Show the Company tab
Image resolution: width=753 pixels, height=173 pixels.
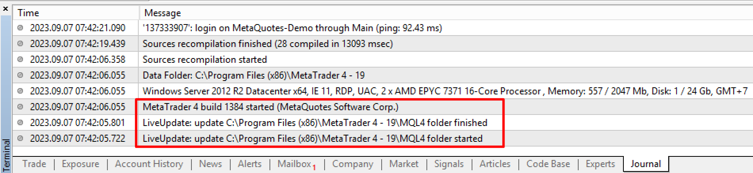pyautogui.click(x=353, y=164)
